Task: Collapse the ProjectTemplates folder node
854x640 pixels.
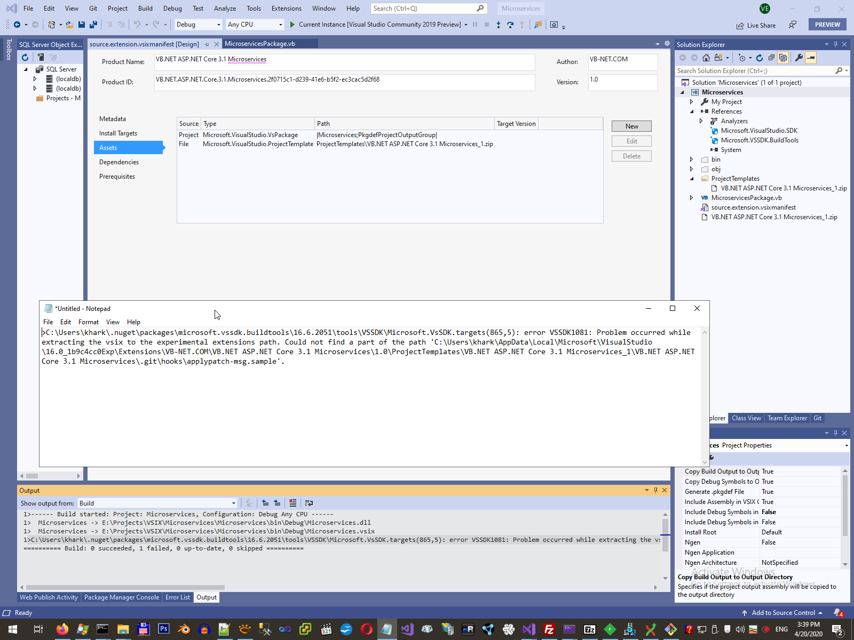Action: coord(692,179)
